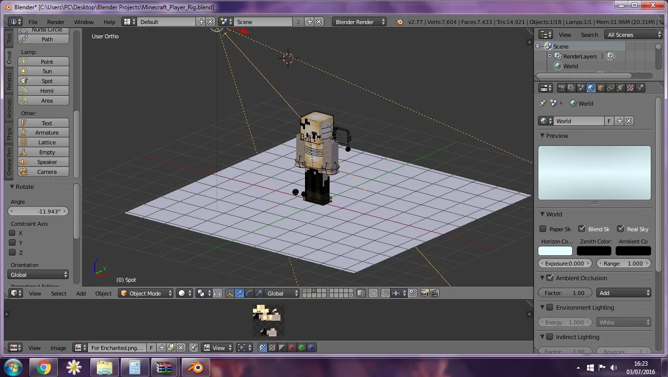Enable the scale manipulator icon
The width and height of the screenshot is (668, 377).
[259, 293]
